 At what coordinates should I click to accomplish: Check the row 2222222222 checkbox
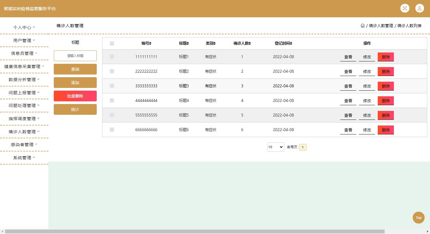click(112, 71)
